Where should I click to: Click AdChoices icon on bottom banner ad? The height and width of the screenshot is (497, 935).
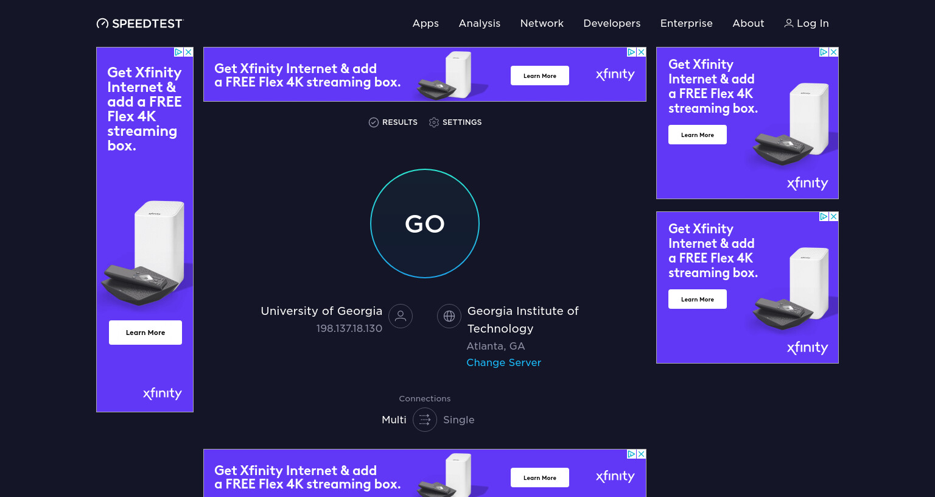point(632,454)
